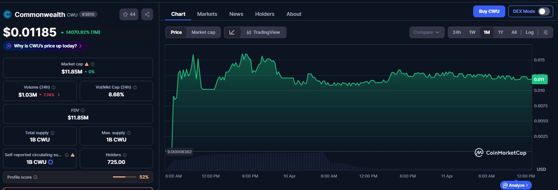The width and height of the screenshot is (558, 190).
Task: Switch to TradingView candlestick chart
Action: pyautogui.click(x=263, y=32)
